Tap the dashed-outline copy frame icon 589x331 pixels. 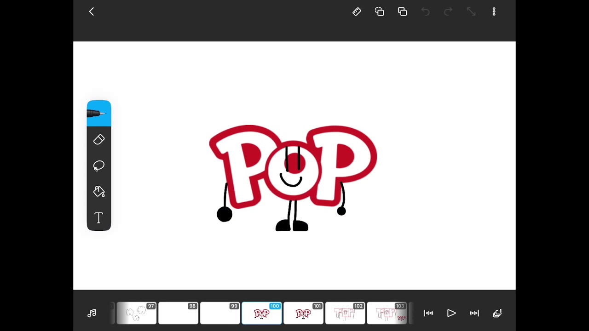[x=380, y=11]
